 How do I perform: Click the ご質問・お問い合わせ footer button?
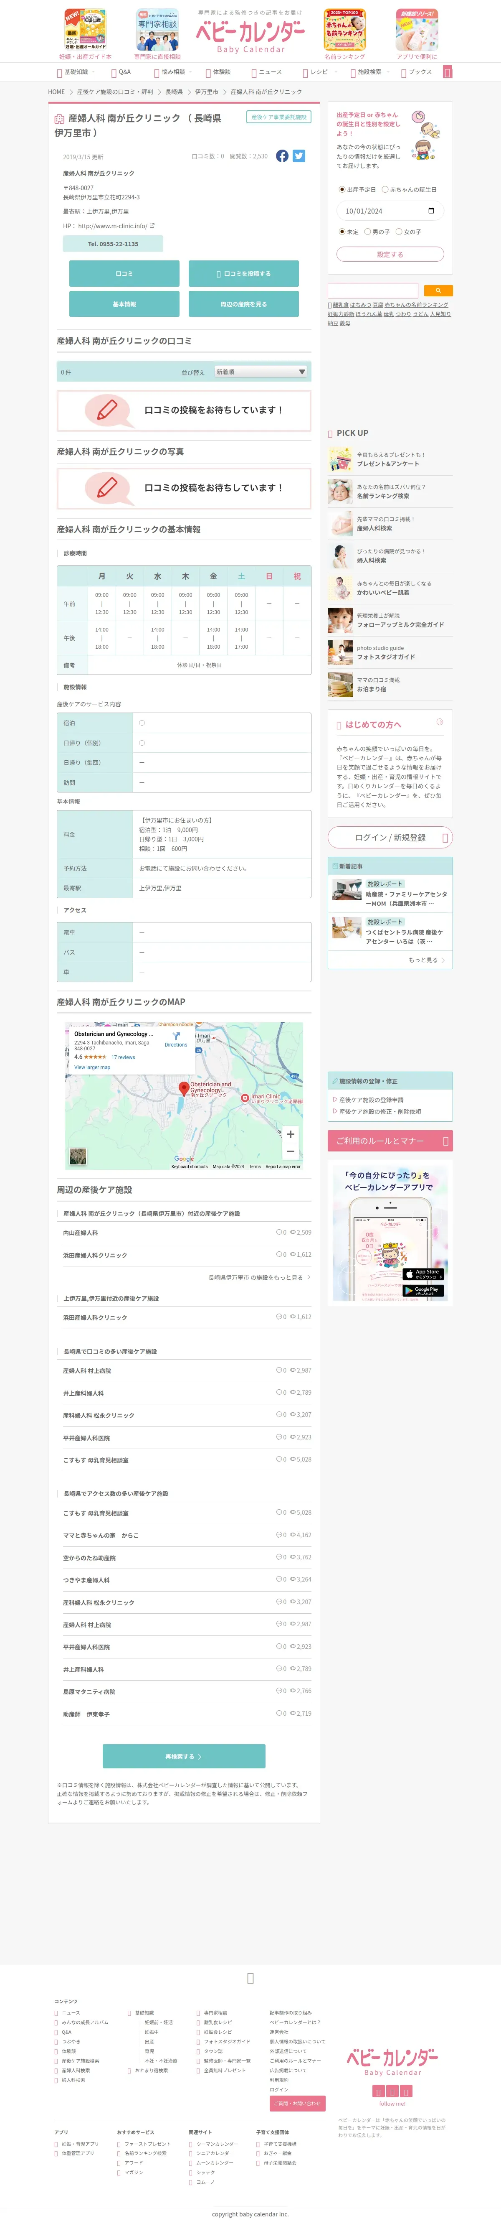297,2103
